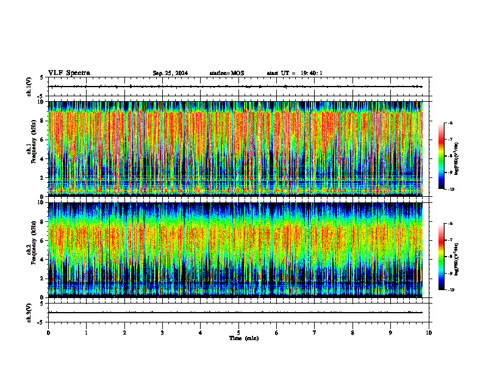Screen dimensions: 483x373
Task: Click the "-6" tick on ch.1 color bar
Action: 450,123
